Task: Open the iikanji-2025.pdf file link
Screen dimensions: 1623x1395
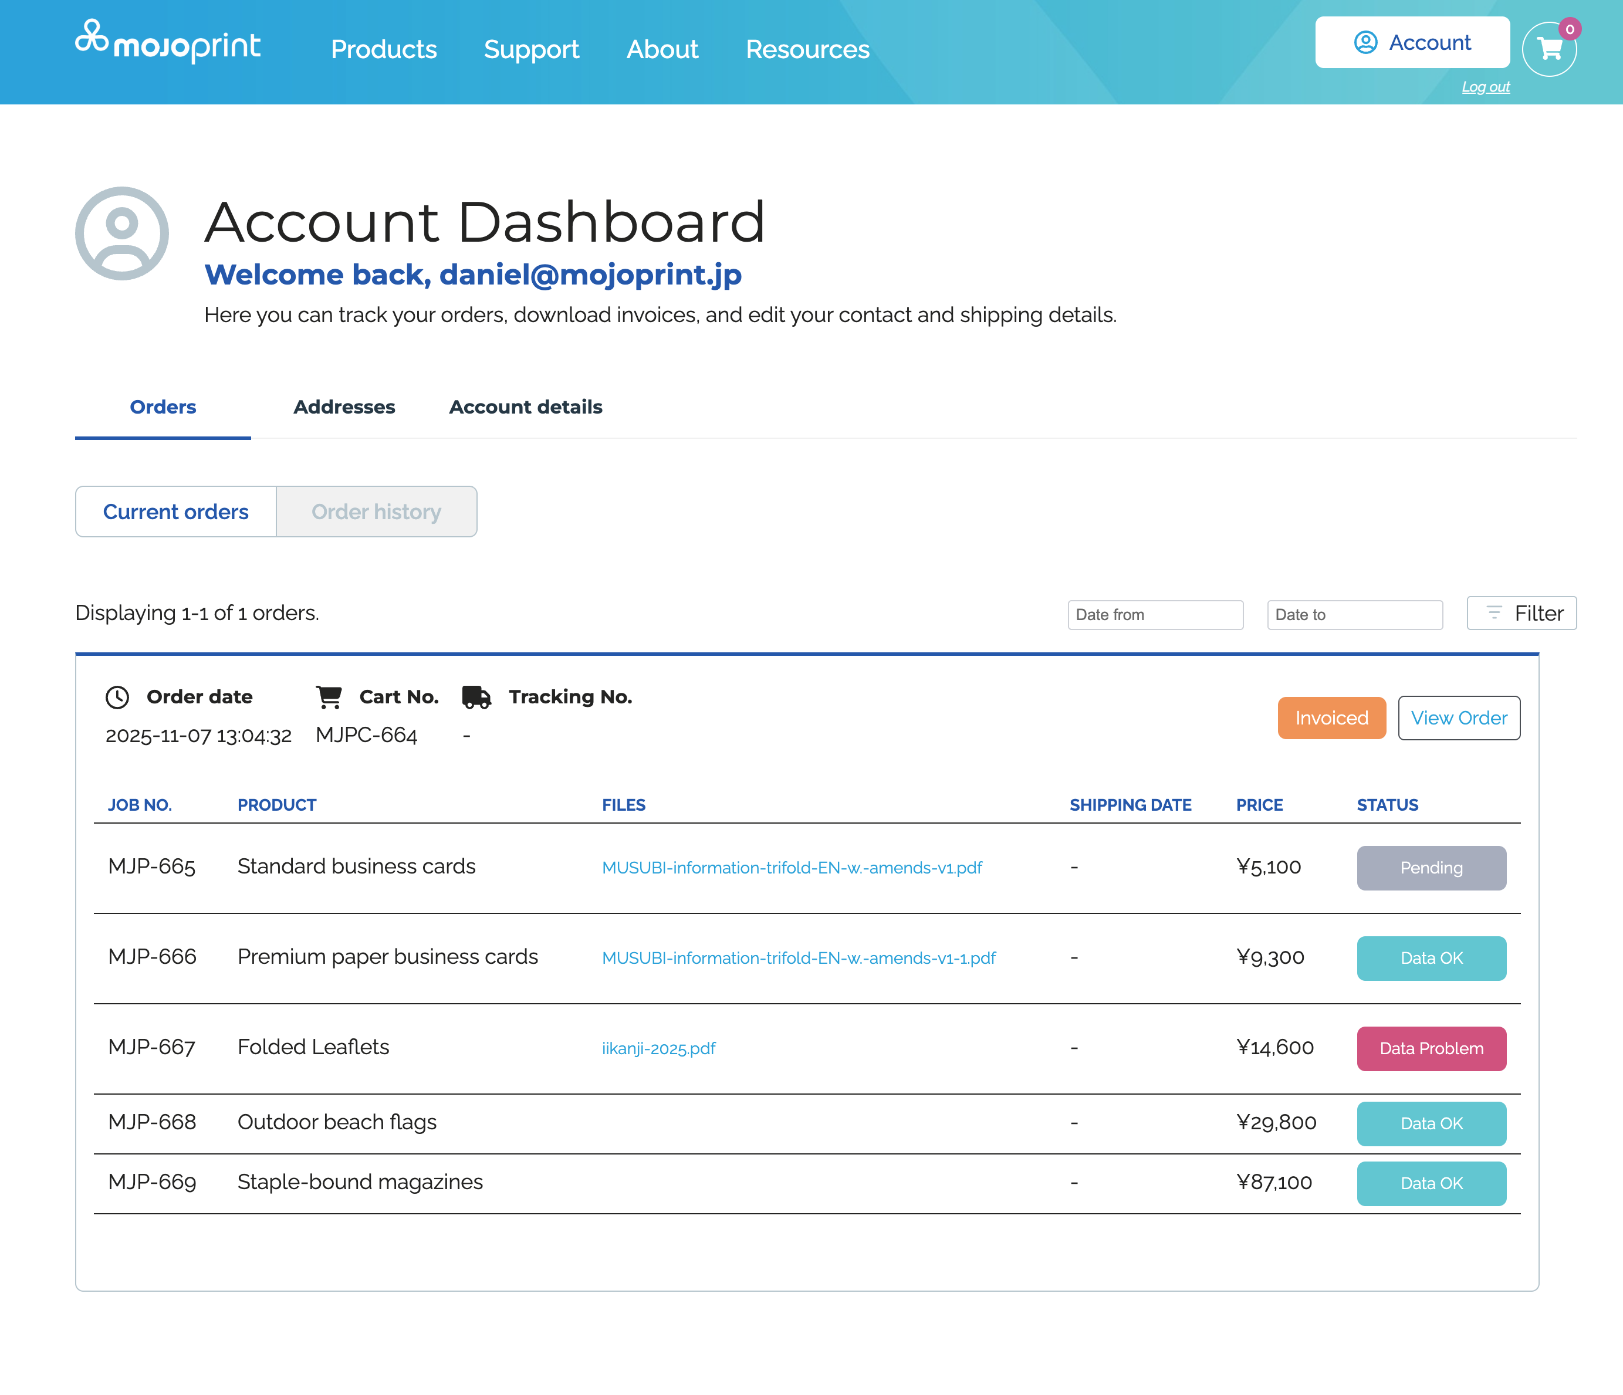Action: (x=659, y=1047)
